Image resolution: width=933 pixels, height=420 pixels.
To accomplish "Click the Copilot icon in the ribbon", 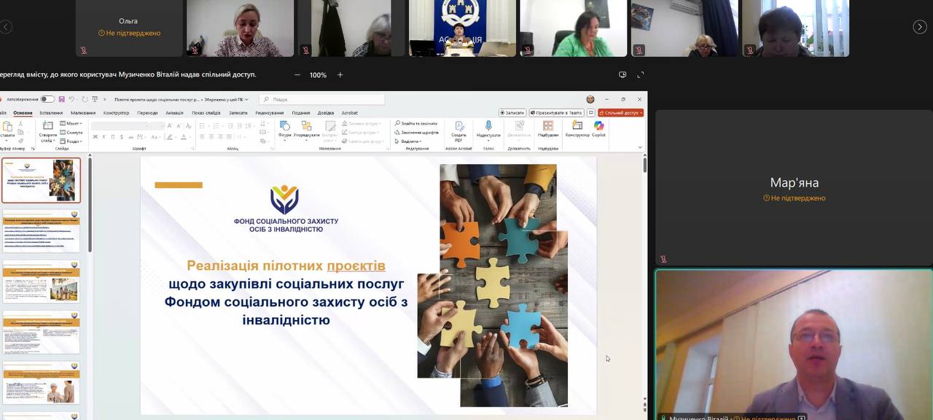I will point(598,128).
